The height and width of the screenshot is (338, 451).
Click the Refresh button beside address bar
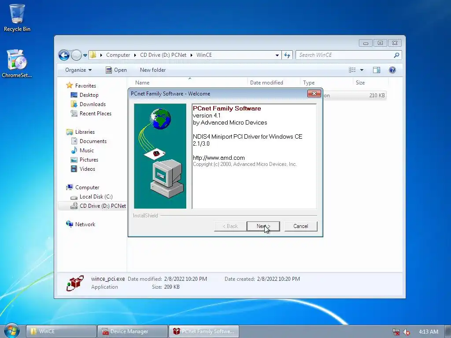(287, 55)
